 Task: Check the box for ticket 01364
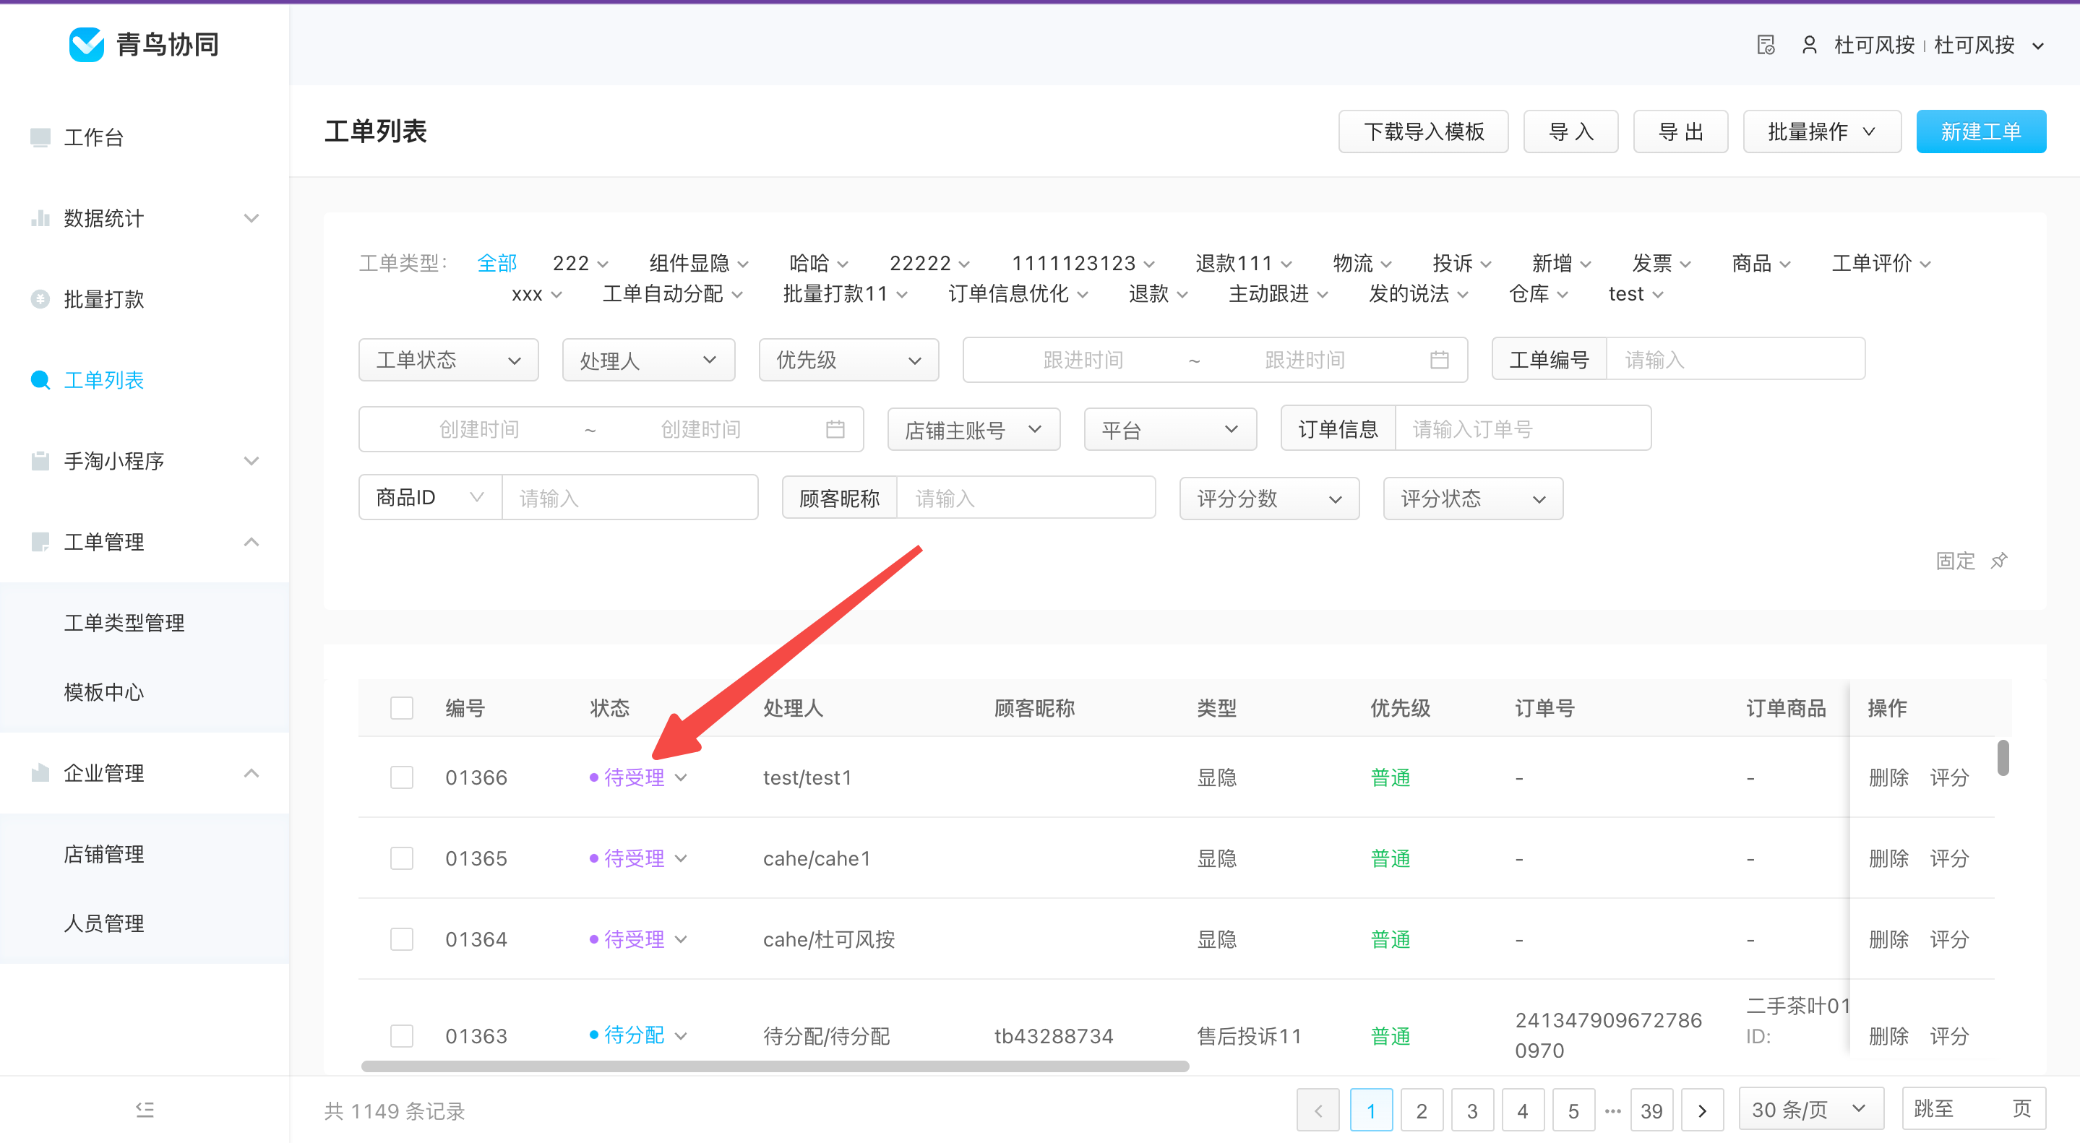click(402, 939)
